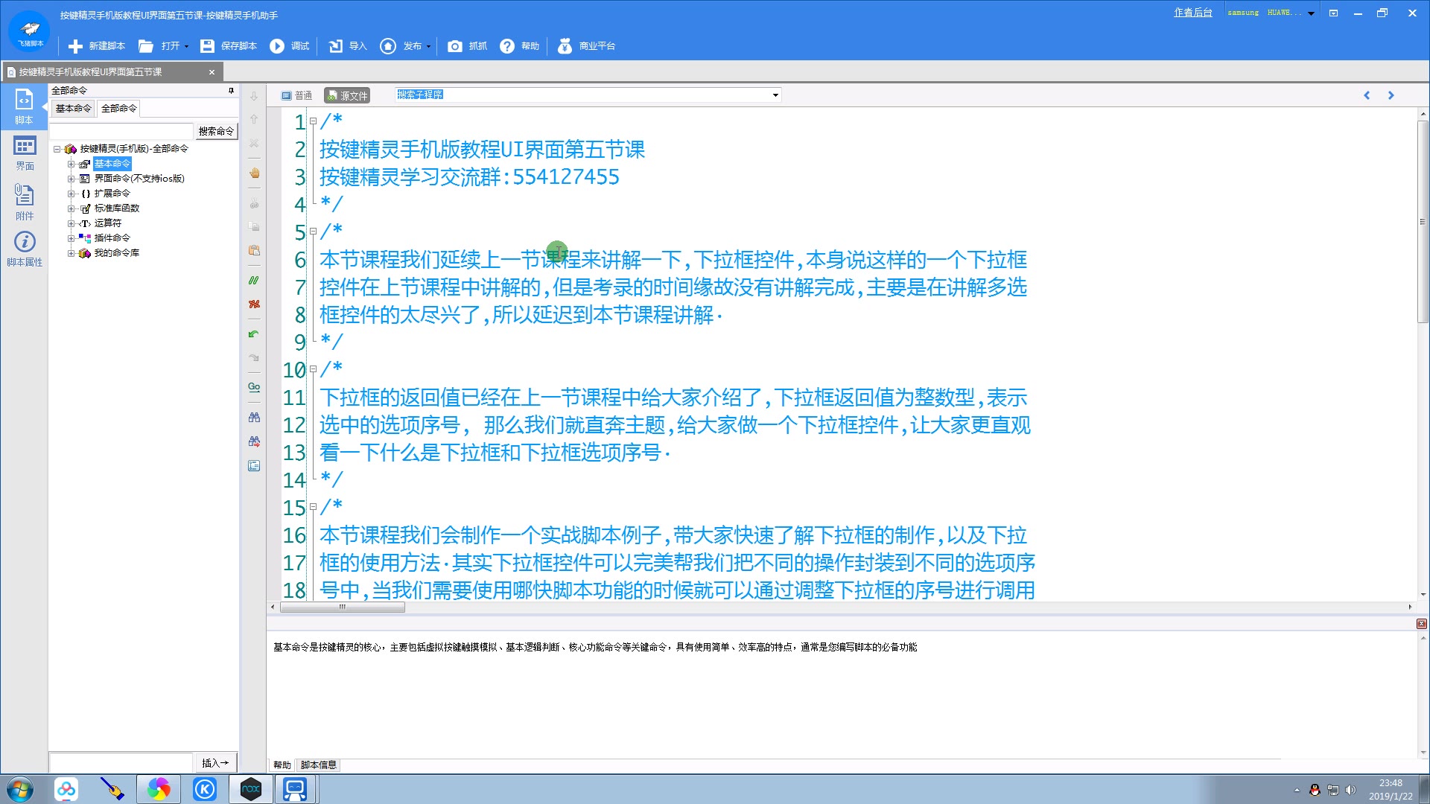Switch to the 脚本信息 bottom tab
This screenshot has height=804, width=1430.
(318, 765)
